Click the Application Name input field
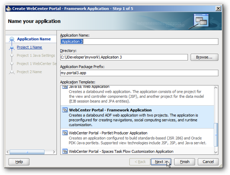The width and height of the screenshot is (230, 175). [x=139, y=42]
